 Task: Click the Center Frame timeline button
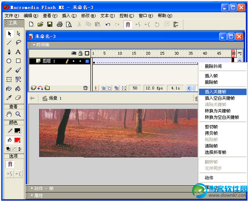pos(96,88)
